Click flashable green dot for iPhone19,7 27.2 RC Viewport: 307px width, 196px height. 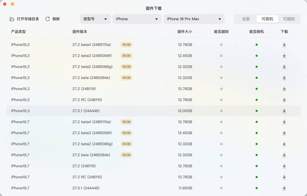pyautogui.click(x=257, y=177)
